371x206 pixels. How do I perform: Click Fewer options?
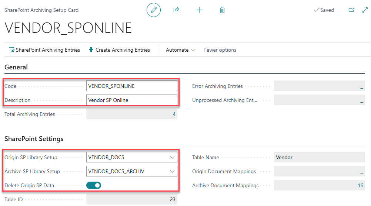[220, 50]
